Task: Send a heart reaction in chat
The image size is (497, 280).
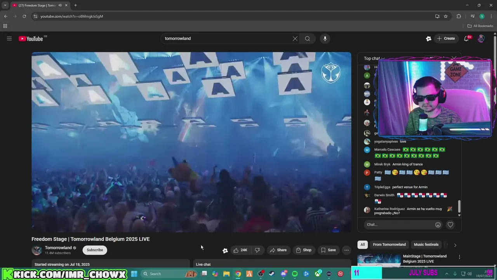Action: [450, 224]
